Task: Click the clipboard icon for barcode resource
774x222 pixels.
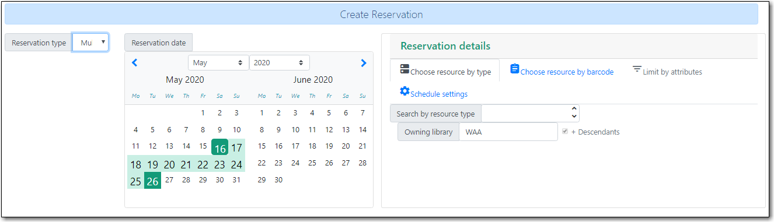Action: [x=514, y=69]
